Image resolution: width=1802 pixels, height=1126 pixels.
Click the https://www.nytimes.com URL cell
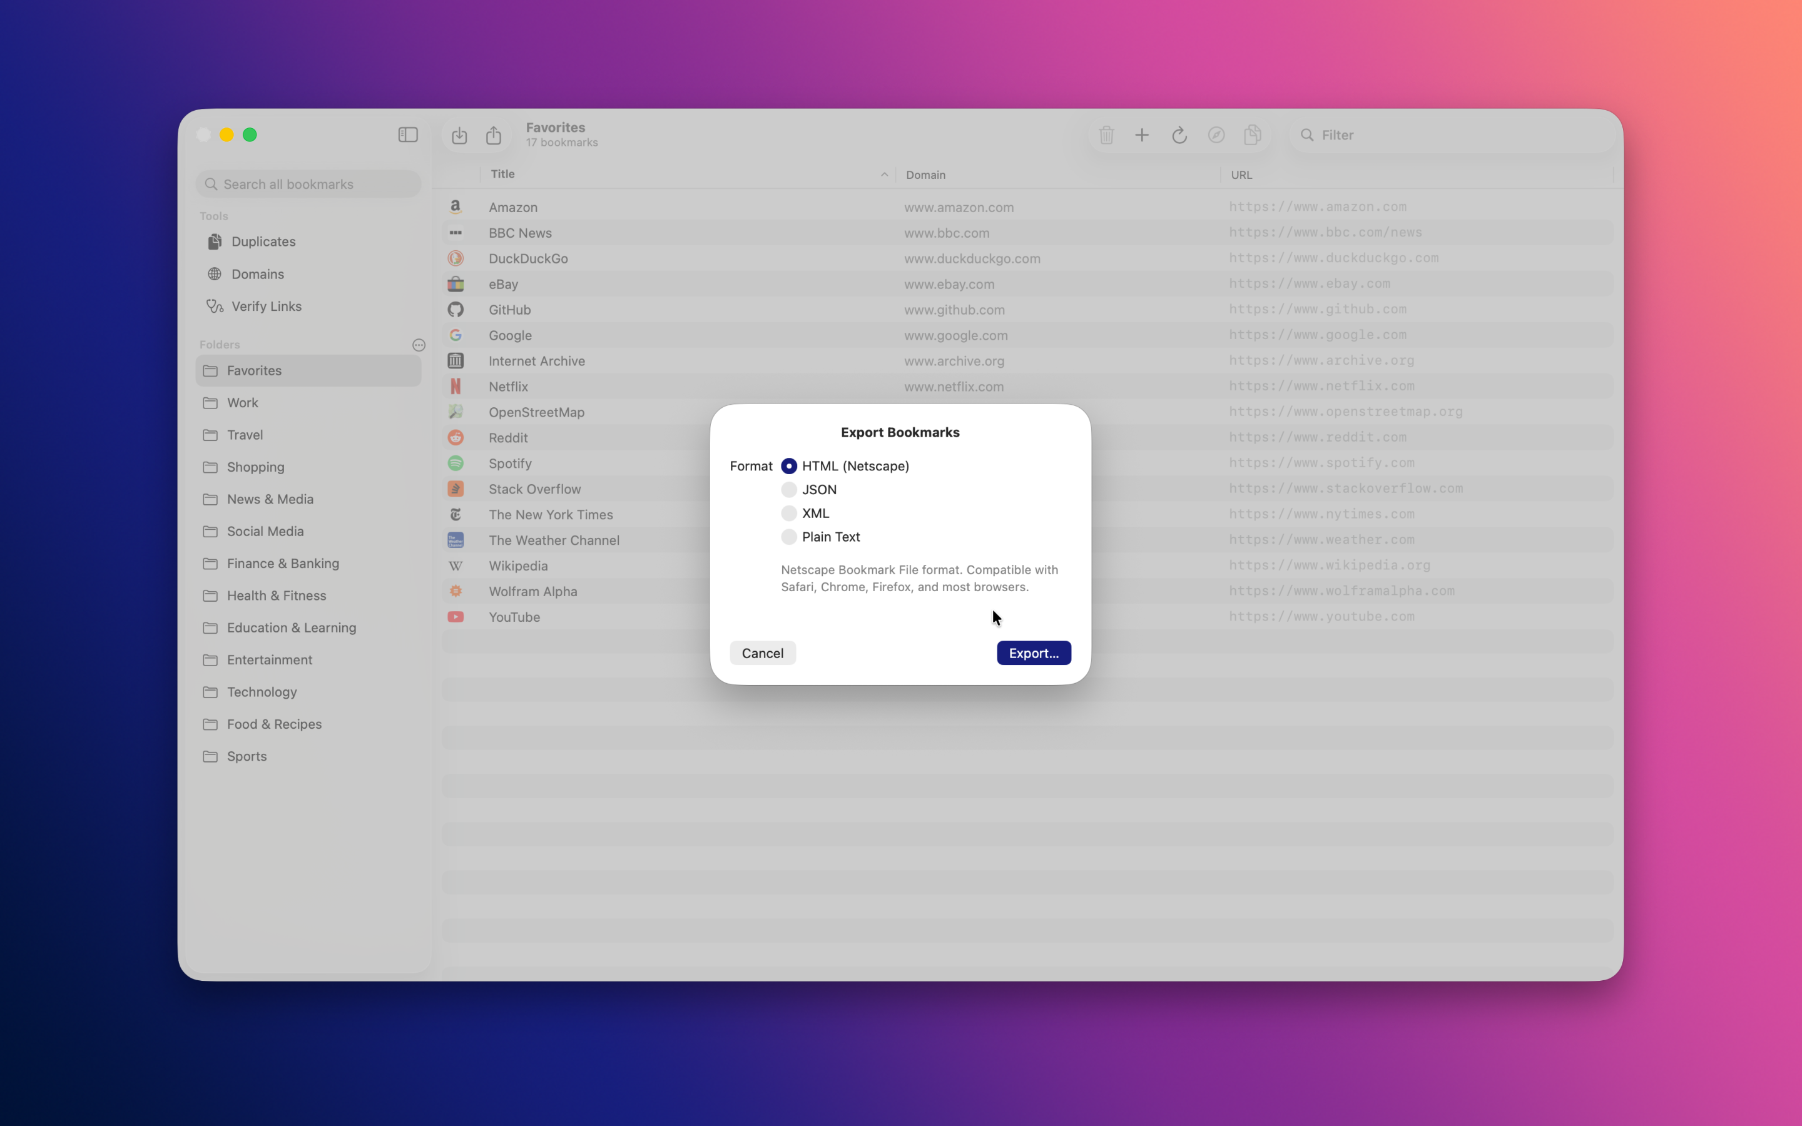(1321, 514)
